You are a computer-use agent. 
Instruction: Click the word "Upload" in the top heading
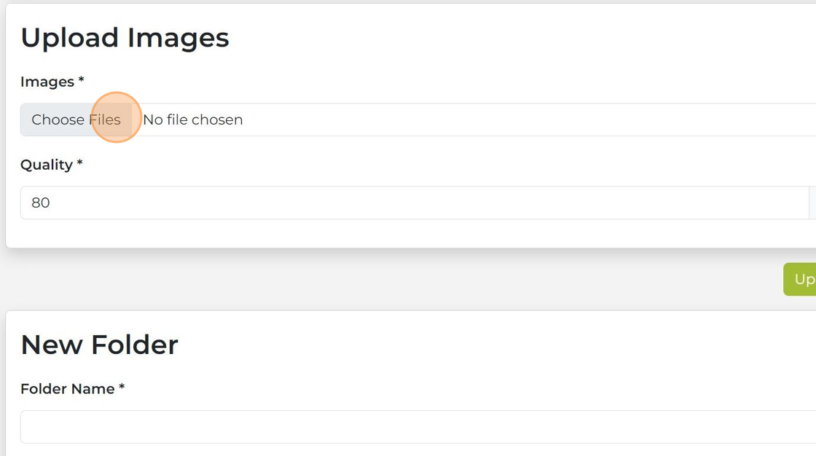pos(69,38)
